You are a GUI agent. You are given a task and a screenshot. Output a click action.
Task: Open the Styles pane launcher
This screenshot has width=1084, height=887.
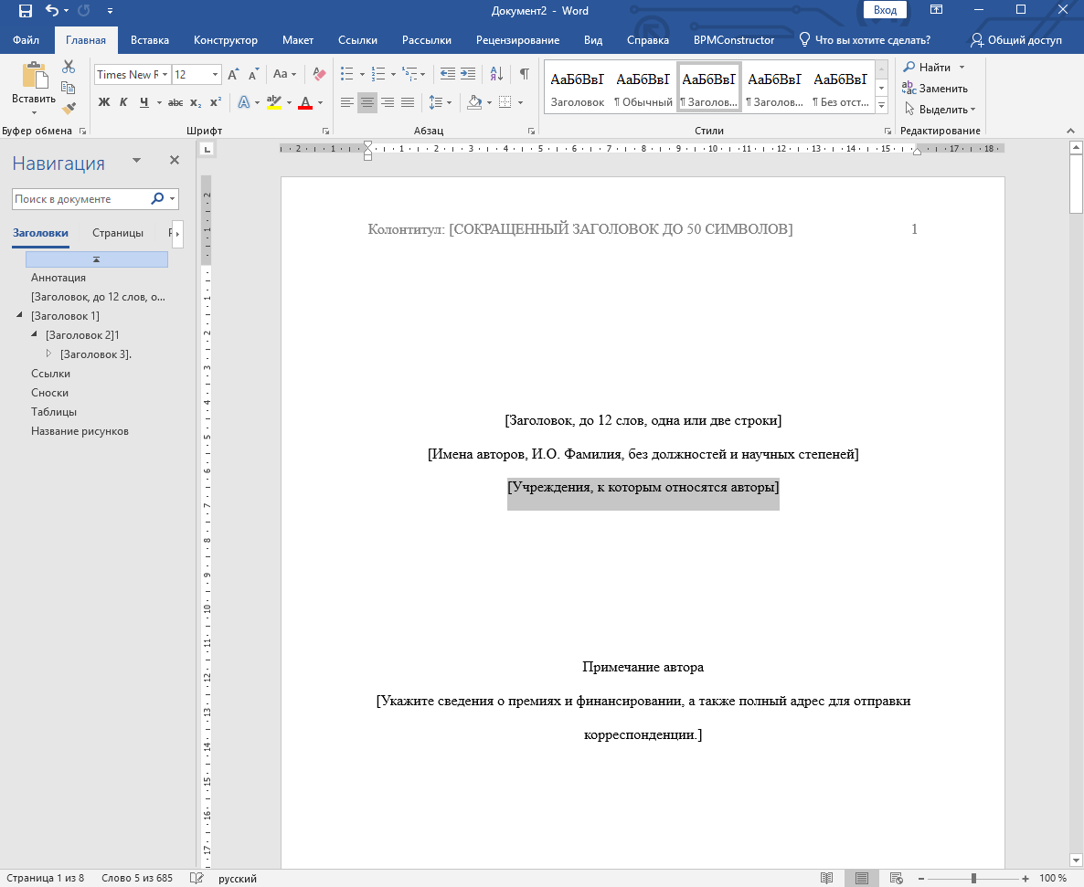pyautogui.click(x=887, y=131)
